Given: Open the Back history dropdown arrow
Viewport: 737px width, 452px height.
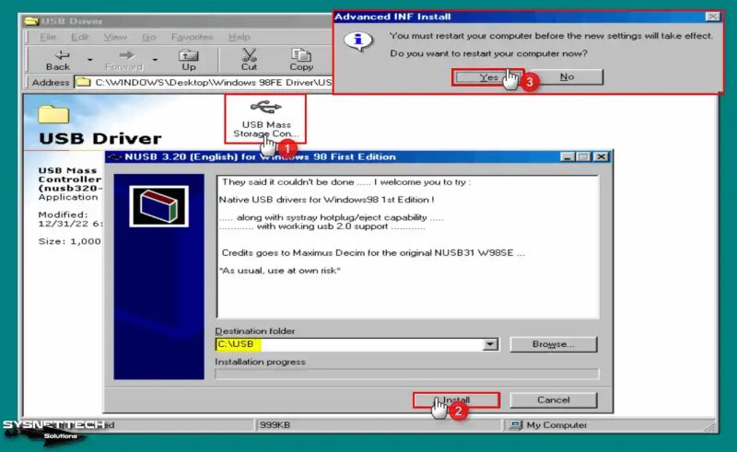Looking at the screenshot, I should pyautogui.click(x=89, y=60).
